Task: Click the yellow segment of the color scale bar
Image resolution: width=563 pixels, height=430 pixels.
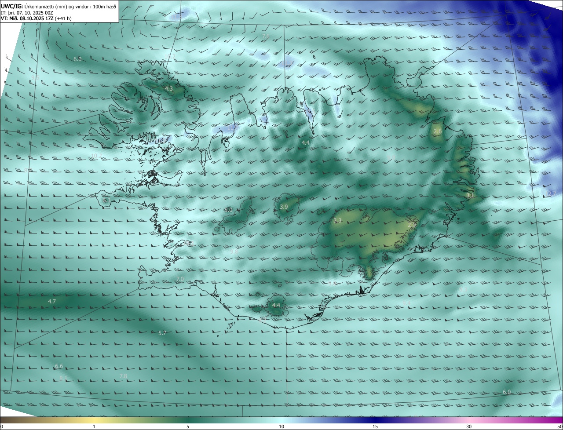Action: pyautogui.click(x=94, y=420)
